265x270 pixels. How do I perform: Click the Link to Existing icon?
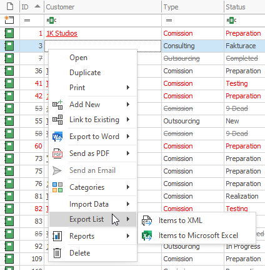pos(57,120)
